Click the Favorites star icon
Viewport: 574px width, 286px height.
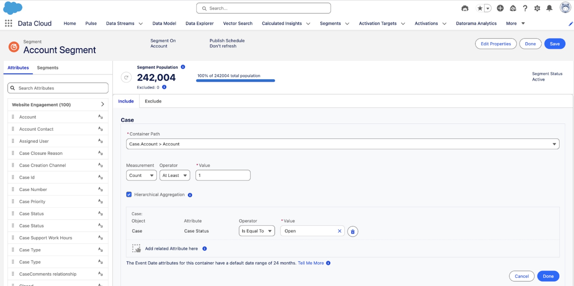[x=480, y=8]
